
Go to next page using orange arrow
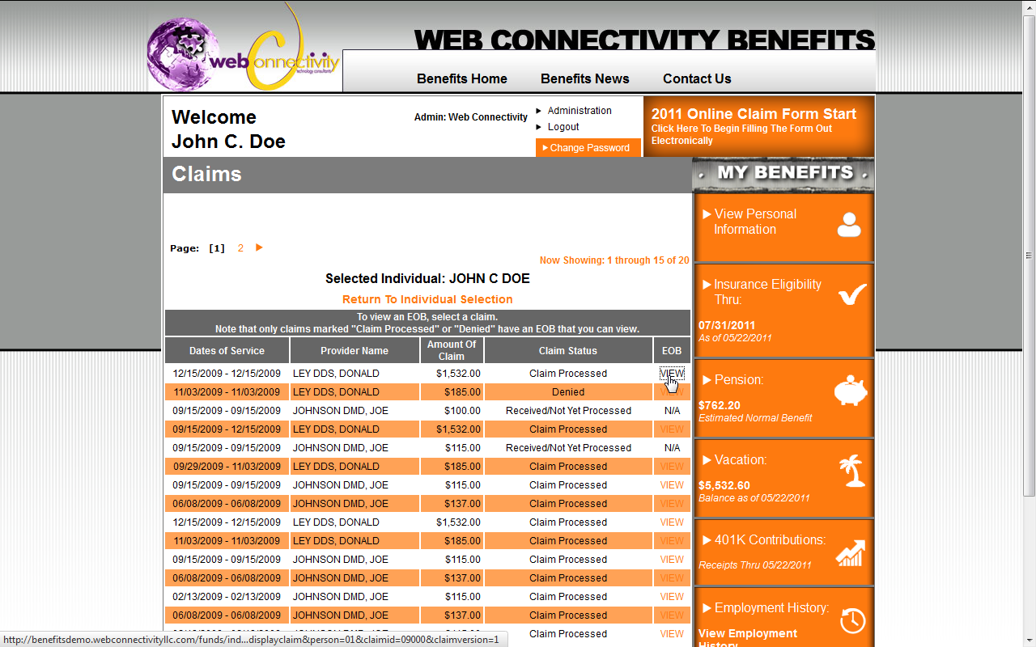pos(259,247)
